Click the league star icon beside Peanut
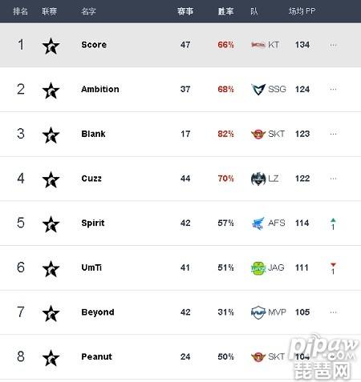The height and width of the screenshot is (382, 361). tap(51, 358)
